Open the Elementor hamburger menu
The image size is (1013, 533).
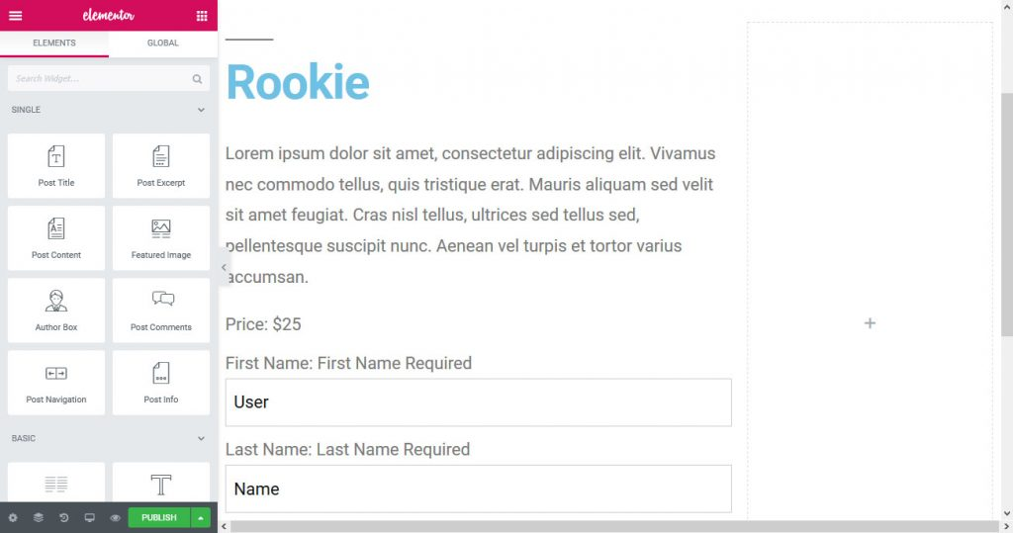point(15,16)
